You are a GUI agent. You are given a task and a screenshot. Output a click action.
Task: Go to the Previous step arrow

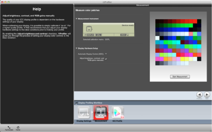click(199, 94)
